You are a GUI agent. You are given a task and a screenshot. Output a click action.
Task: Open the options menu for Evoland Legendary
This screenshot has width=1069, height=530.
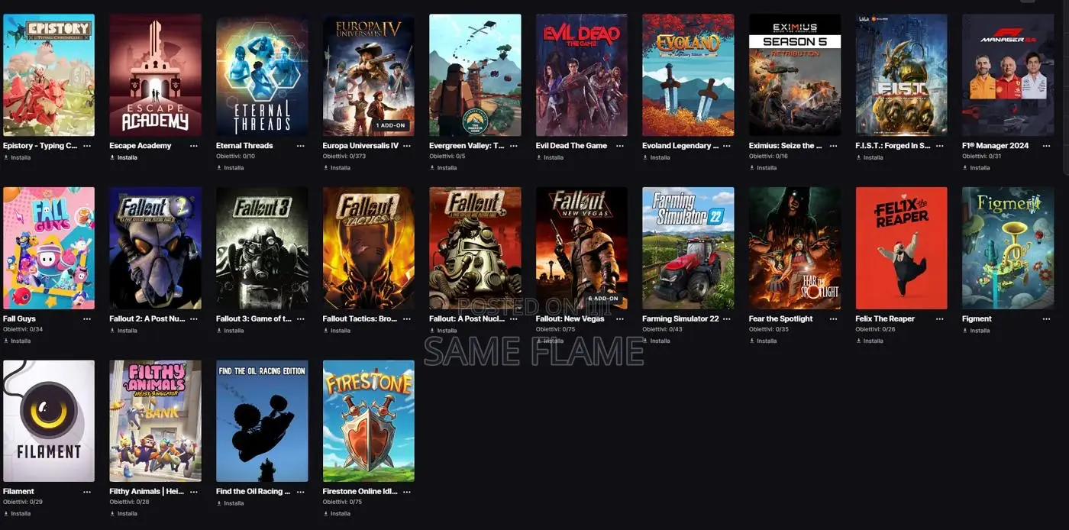coord(727,146)
